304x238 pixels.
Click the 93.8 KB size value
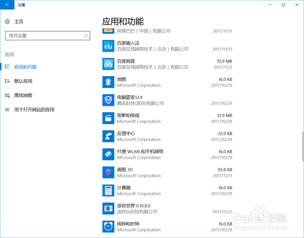tap(225, 170)
